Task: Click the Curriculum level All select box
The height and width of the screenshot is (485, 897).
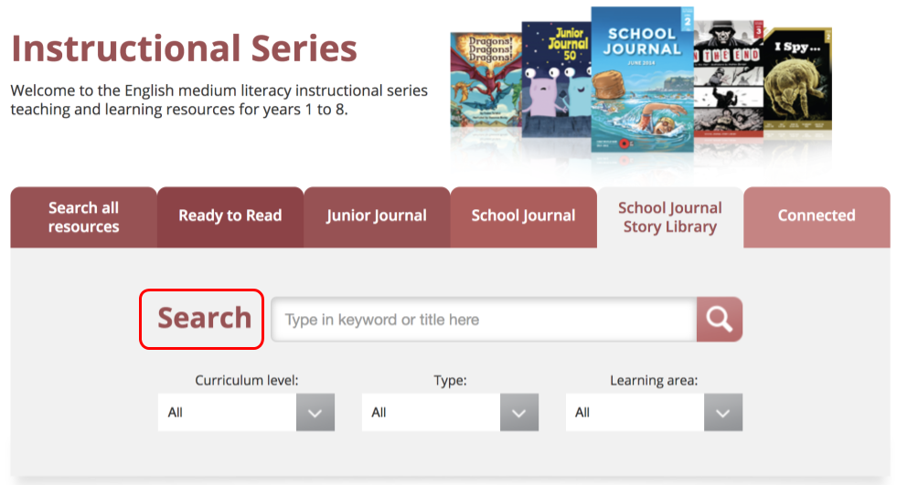Action: pyautogui.click(x=246, y=412)
